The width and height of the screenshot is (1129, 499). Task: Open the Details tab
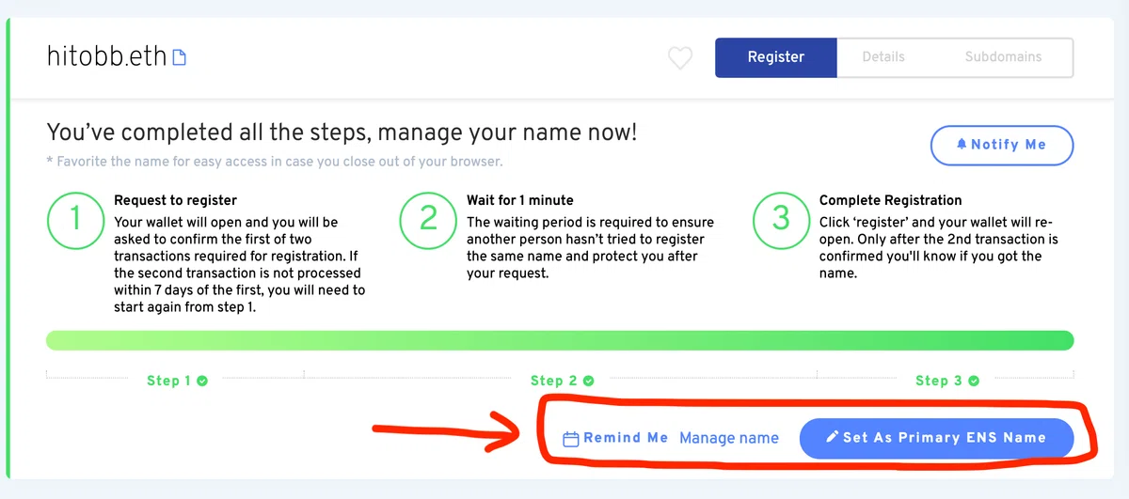(883, 57)
